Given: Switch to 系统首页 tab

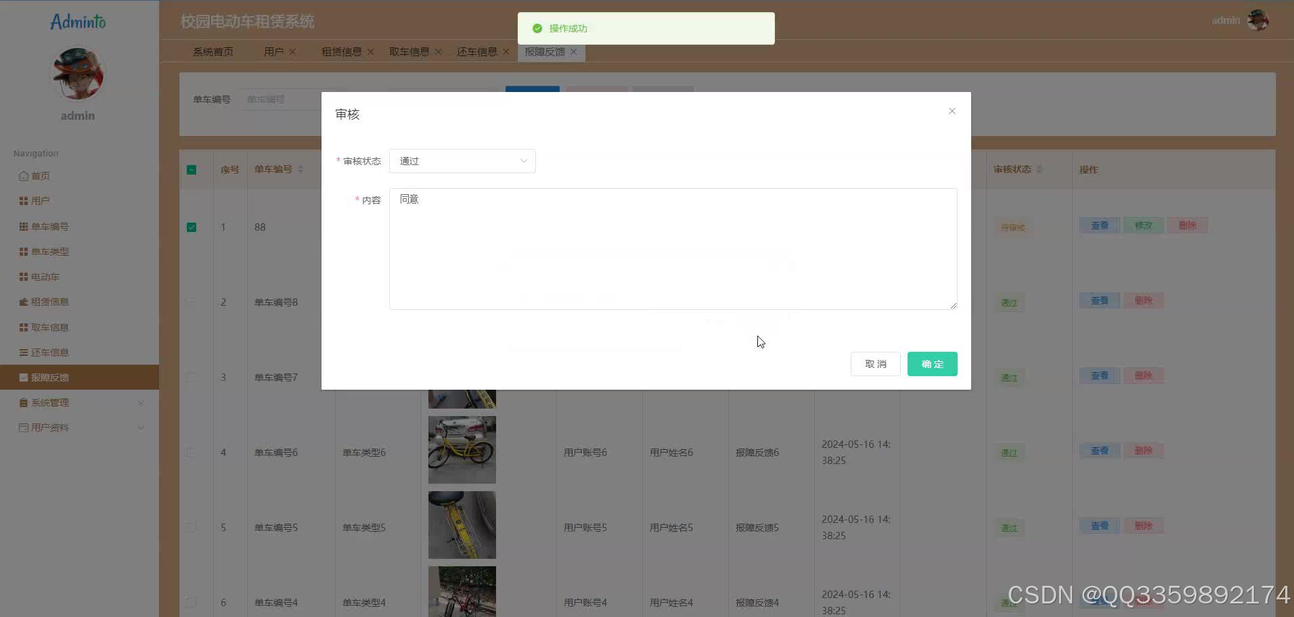Looking at the screenshot, I should pyautogui.click(x=213, y=52).
